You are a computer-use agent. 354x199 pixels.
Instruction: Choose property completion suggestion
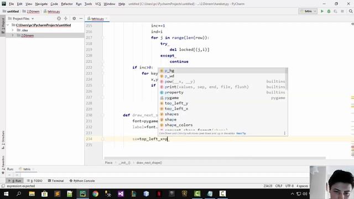tap(222, 92)
